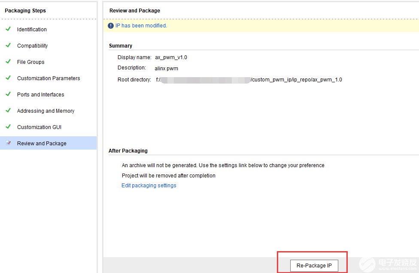419x273 pixels.
Task: Click the Addressing and Memory checkmark icon
Action: tap(8, 111)
